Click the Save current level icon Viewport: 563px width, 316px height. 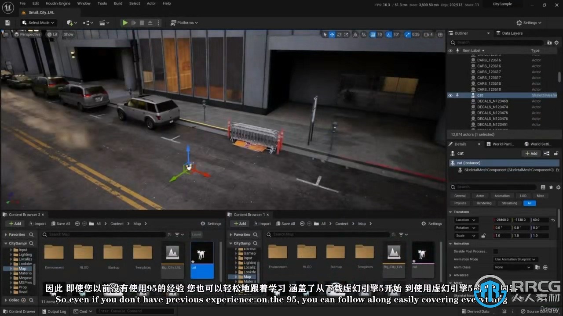point(7,23)
